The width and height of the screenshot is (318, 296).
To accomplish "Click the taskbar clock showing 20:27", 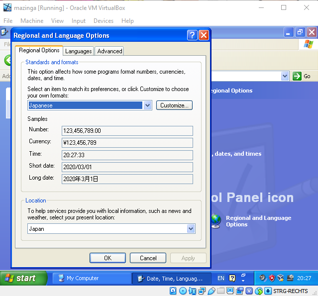I will (304, 278).
